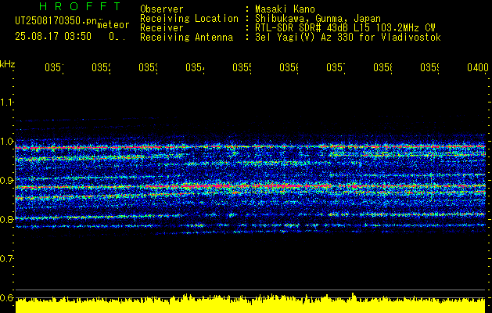492x313 pixels.
Task: Click the 25.08.17 03:50 timestamp
Action: click(53, 36)
